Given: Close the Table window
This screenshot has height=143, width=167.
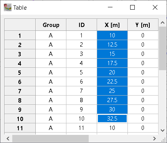Looking at the screenshot, I should [x=155, y=7].
